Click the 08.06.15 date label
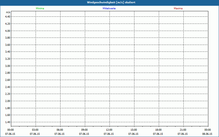 point(207,134)
